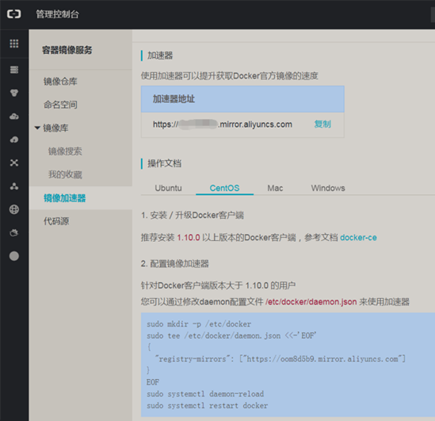The image size is (435, 421).
Task: Click the 容器镜像服务 heading
Action: [67, 50]
